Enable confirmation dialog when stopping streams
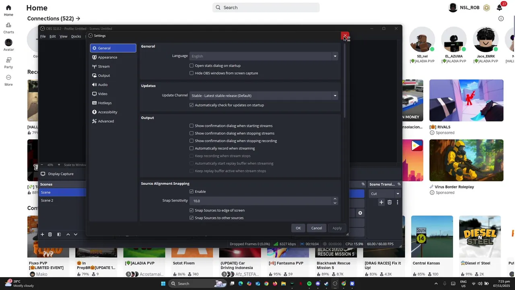 coord(192,133)
